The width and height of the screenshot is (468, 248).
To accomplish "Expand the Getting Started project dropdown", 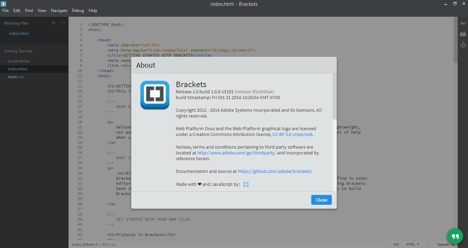I will [20, 51].
